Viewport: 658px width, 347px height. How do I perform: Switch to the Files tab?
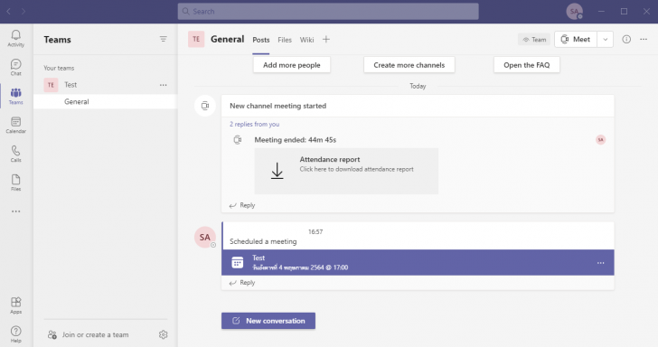[x=285, y=40]
